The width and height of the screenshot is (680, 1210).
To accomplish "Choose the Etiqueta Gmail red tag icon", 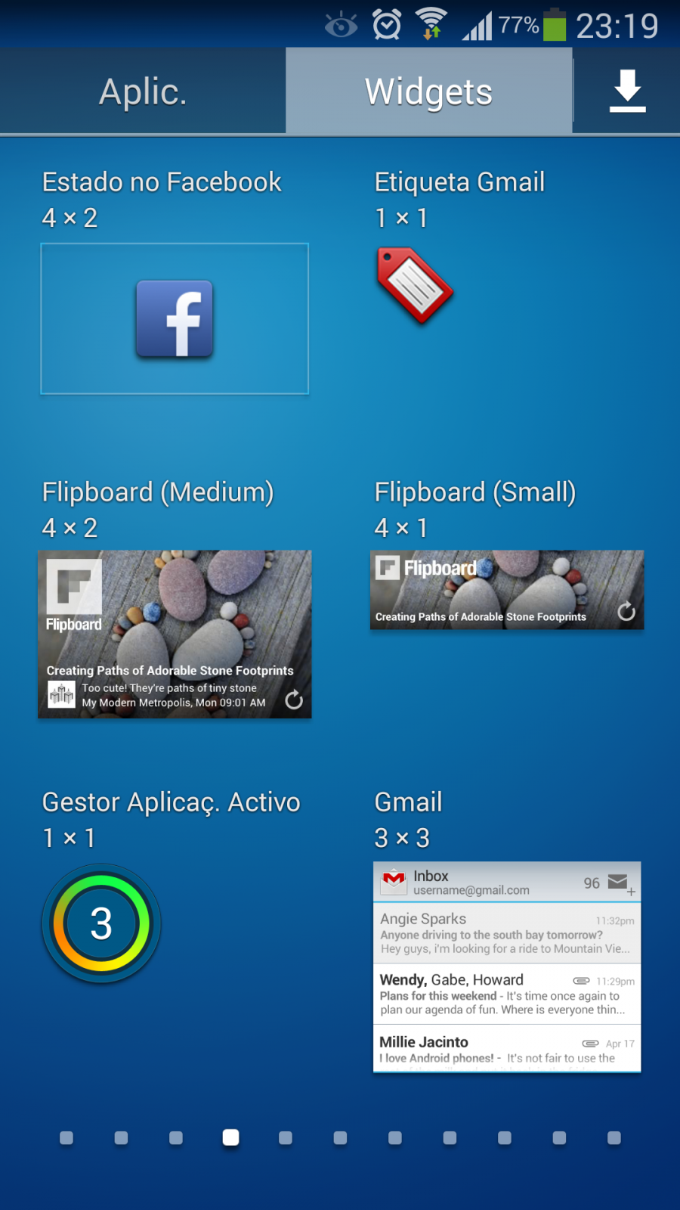I will 414,285.
